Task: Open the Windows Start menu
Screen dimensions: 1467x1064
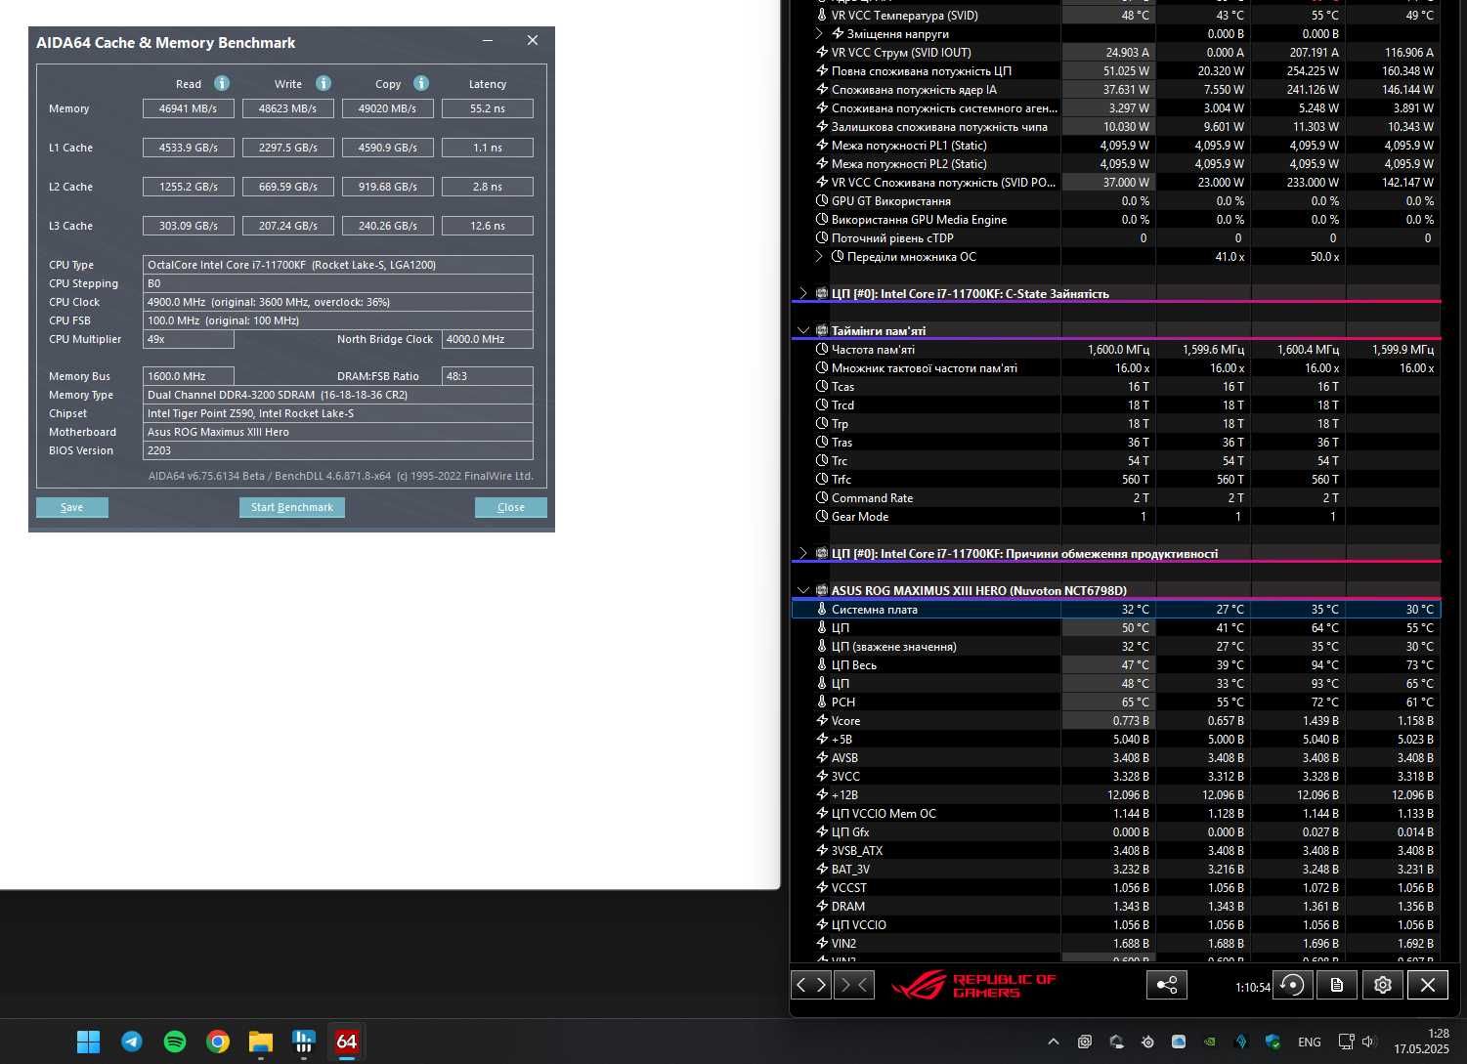Action: pos(88,1042)
